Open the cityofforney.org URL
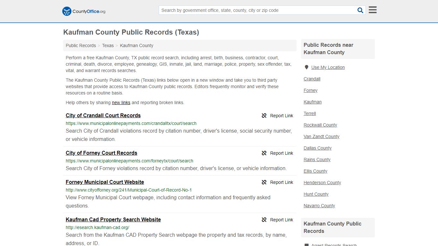 click(129, 190)
